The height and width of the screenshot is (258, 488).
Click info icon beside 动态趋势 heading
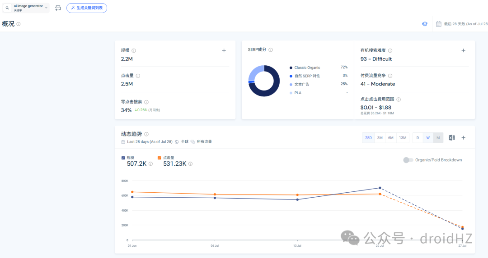(146, 134)
